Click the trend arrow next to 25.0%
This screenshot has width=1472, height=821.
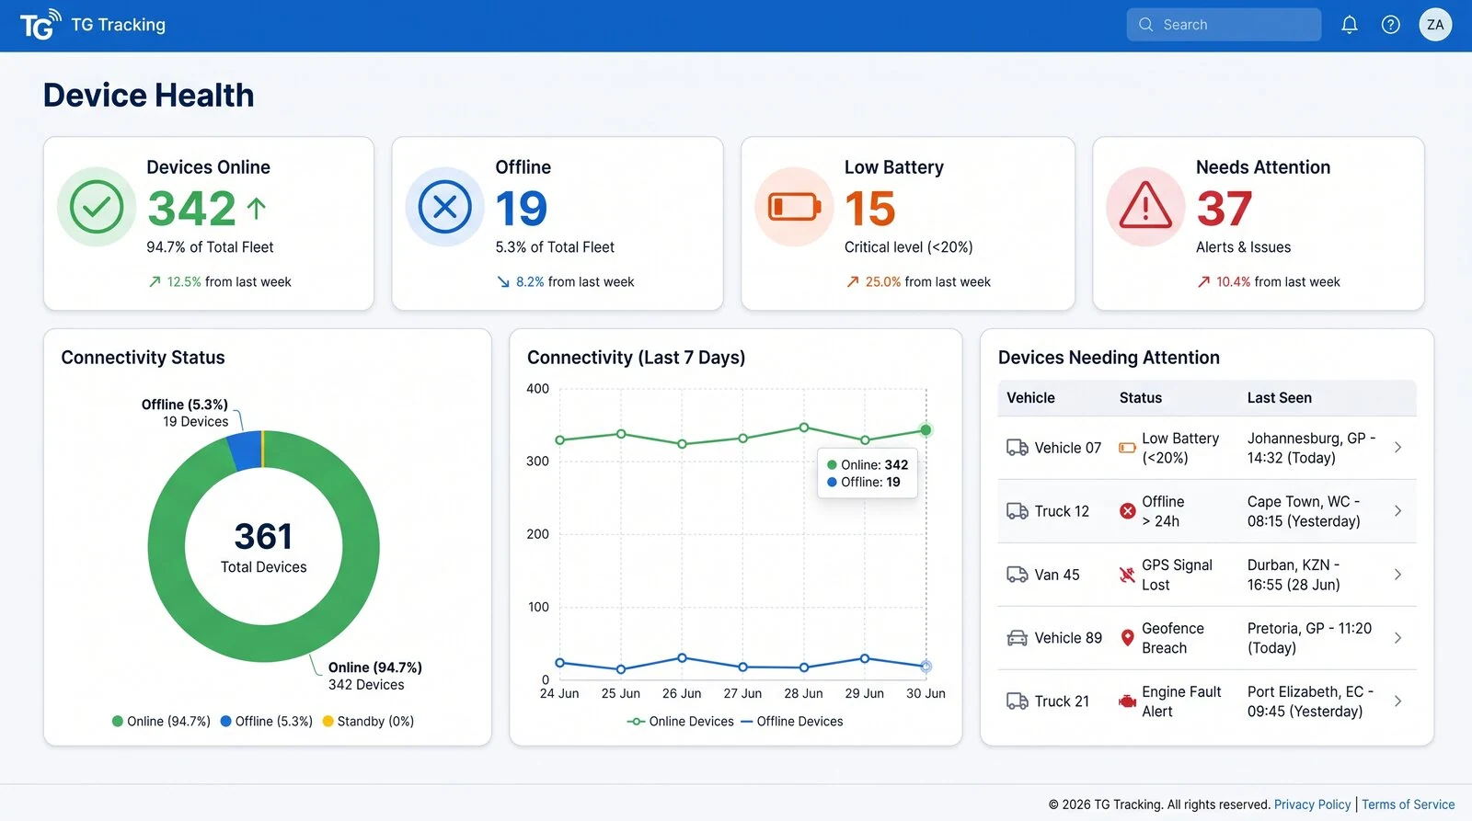(853, 282)
